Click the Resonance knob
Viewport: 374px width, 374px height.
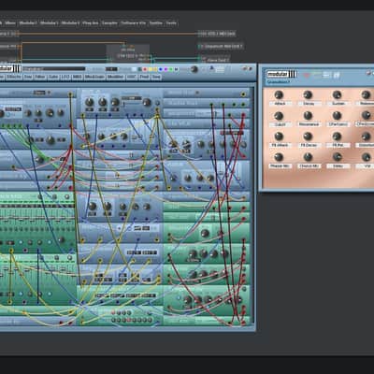pyautogui.click(x=308, y=115)
